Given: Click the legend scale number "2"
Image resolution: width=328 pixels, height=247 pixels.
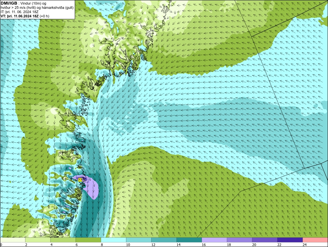Looking at the screenshot, I should 26,245.
